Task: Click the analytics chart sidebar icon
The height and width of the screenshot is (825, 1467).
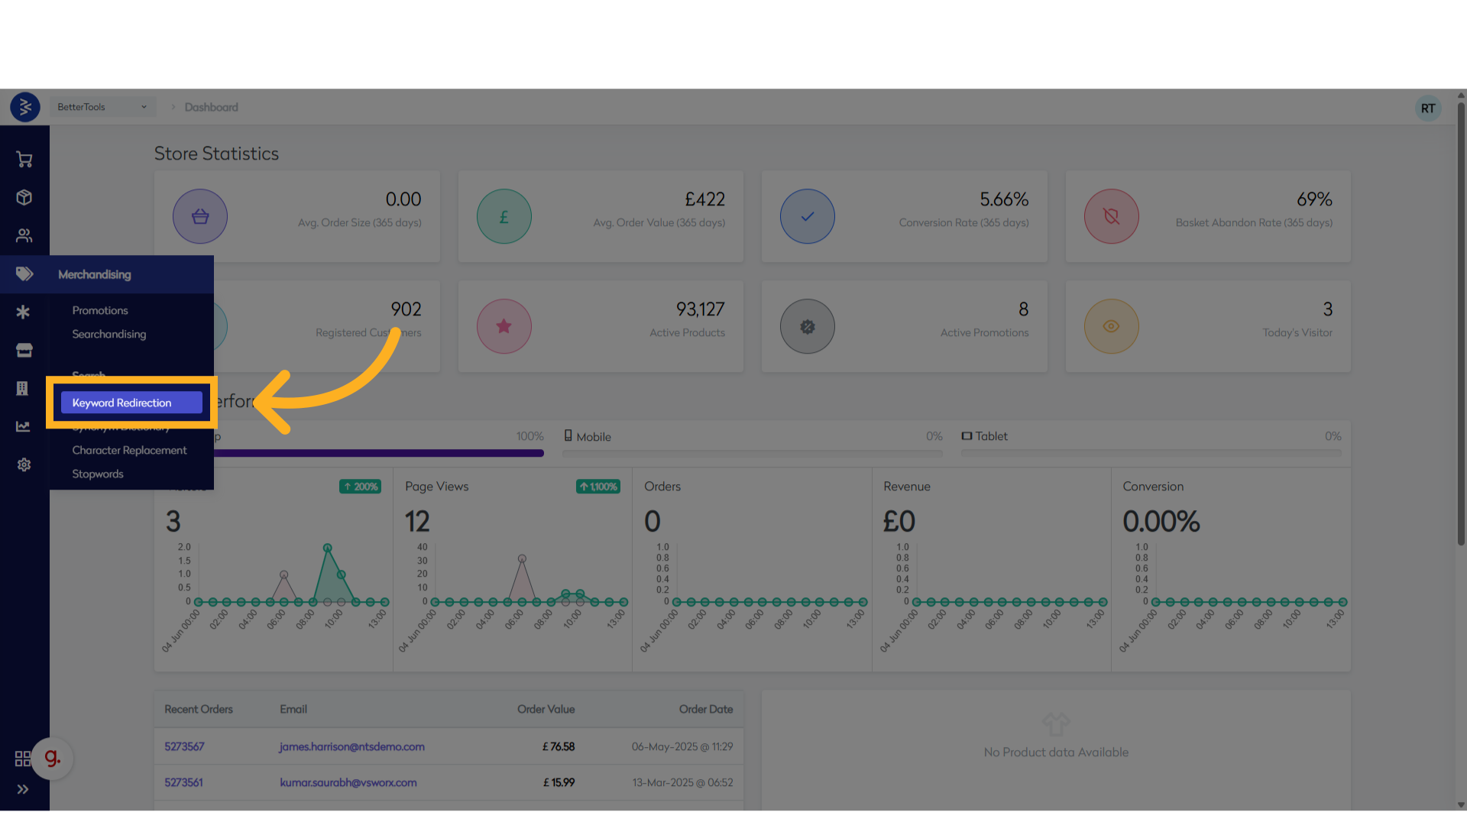Action: click(x=24, y=427)
